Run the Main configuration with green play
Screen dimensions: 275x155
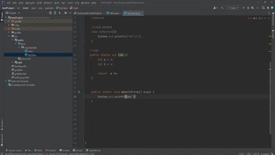(244, 8)
